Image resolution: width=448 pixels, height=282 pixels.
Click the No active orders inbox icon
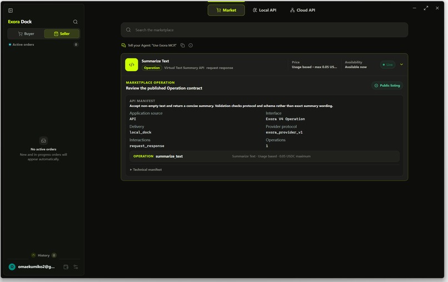point(43,141)
